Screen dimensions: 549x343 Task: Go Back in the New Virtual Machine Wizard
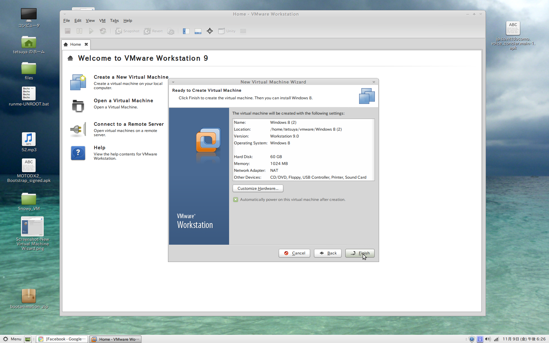pos(328,253)
